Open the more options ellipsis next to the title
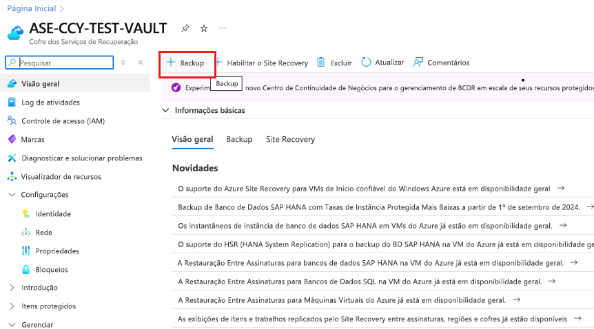594x329 pixels. tap(223, 28)
